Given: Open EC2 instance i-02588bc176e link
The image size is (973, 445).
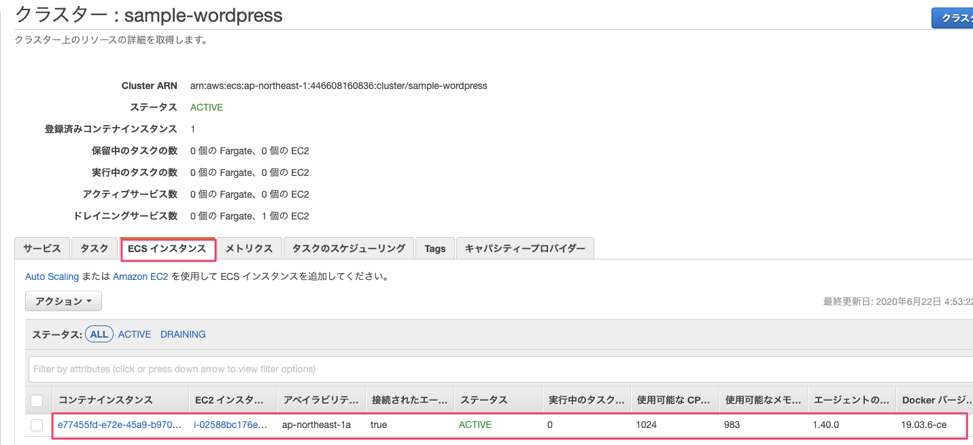Looking at the screenshot, I should tap(231, 425).
